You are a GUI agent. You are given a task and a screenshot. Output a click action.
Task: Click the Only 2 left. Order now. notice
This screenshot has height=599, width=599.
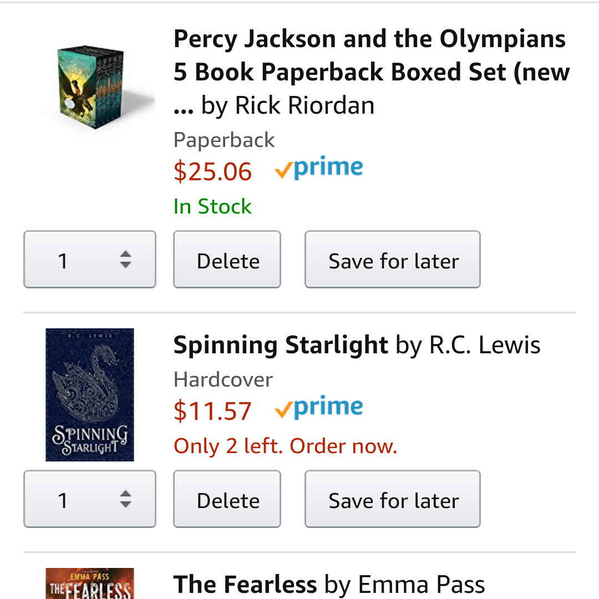tap(285, 446)
